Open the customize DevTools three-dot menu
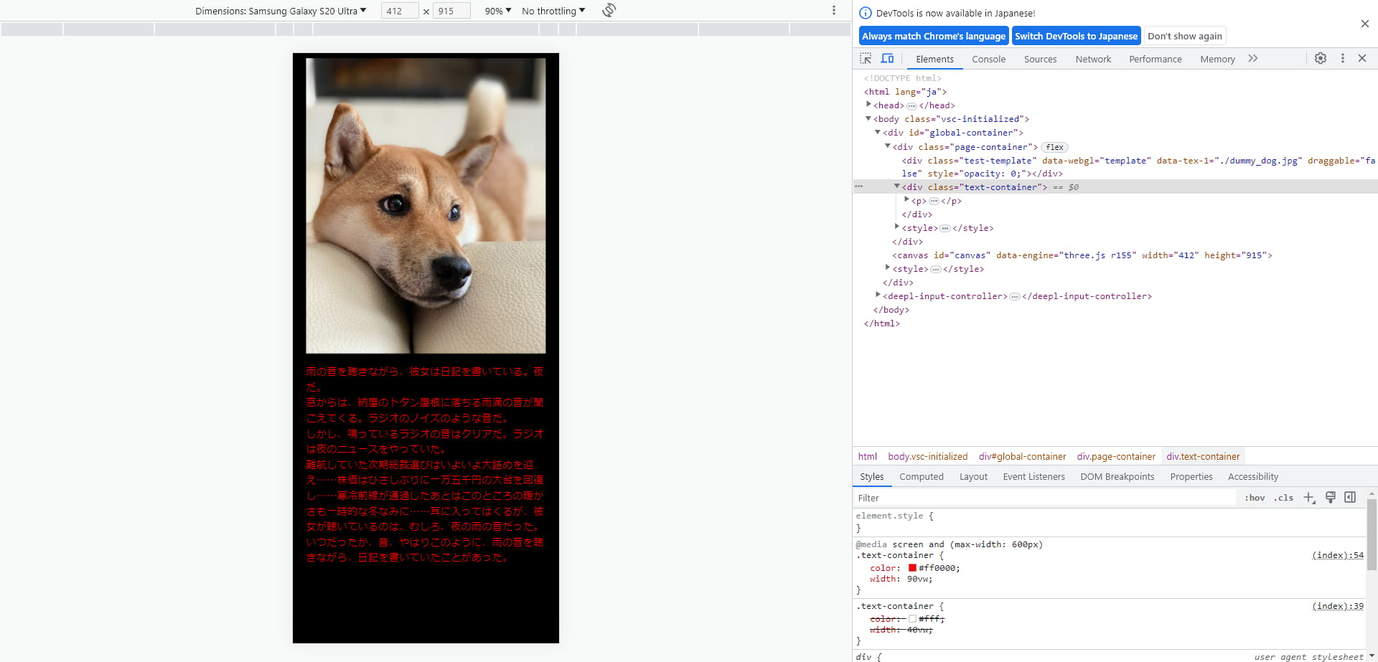This screenshot has width=1378, height=662. 1342,59
